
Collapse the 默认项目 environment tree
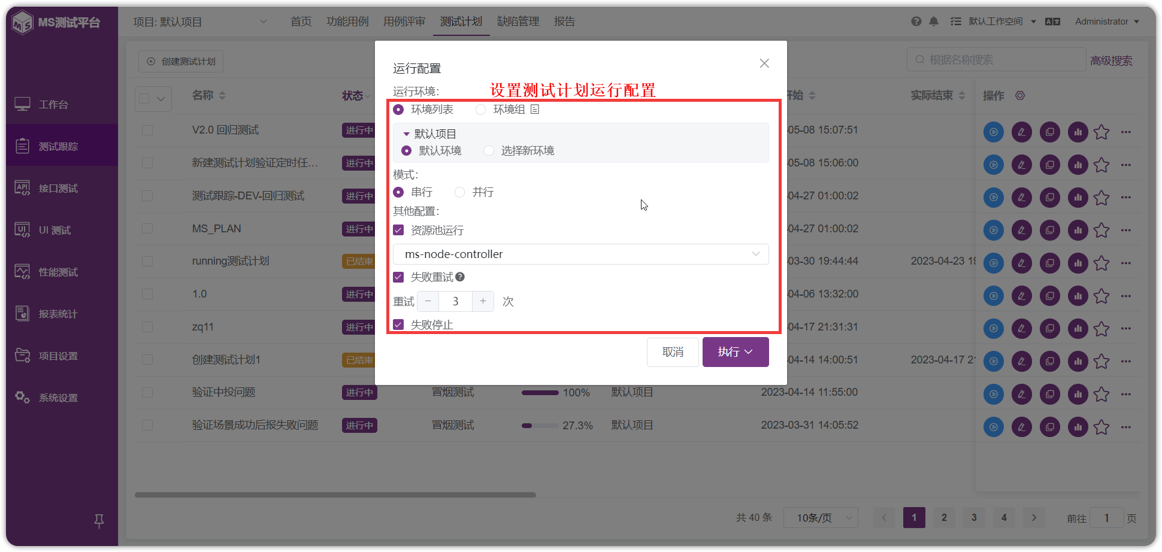tap(407, 134)
